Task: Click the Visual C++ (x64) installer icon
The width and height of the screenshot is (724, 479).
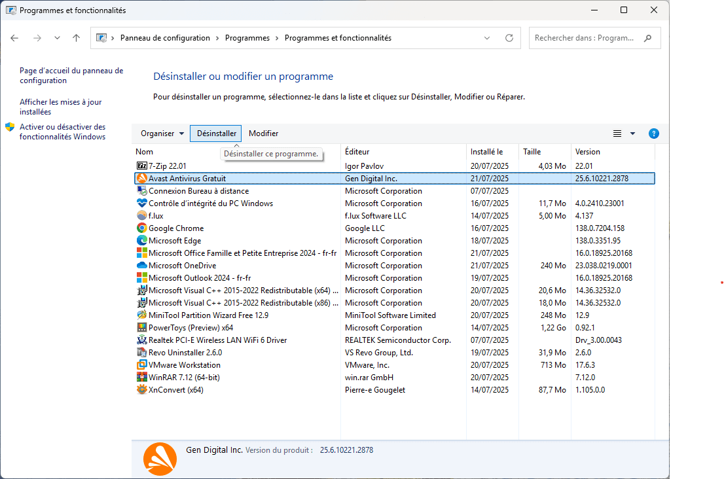Action: point(142,291)
